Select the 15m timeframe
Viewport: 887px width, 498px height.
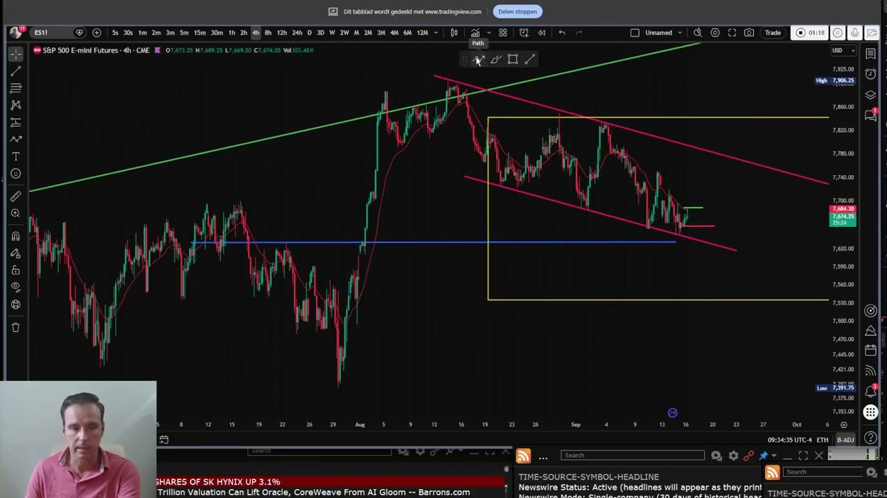200,33
